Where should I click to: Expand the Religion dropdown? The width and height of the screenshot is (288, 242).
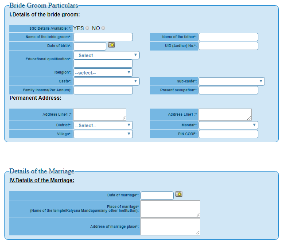tap(103, 73)
